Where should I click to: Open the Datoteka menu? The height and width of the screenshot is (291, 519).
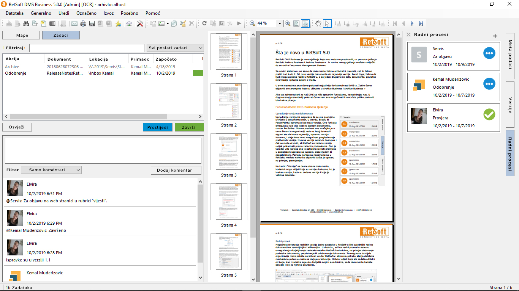14,13
